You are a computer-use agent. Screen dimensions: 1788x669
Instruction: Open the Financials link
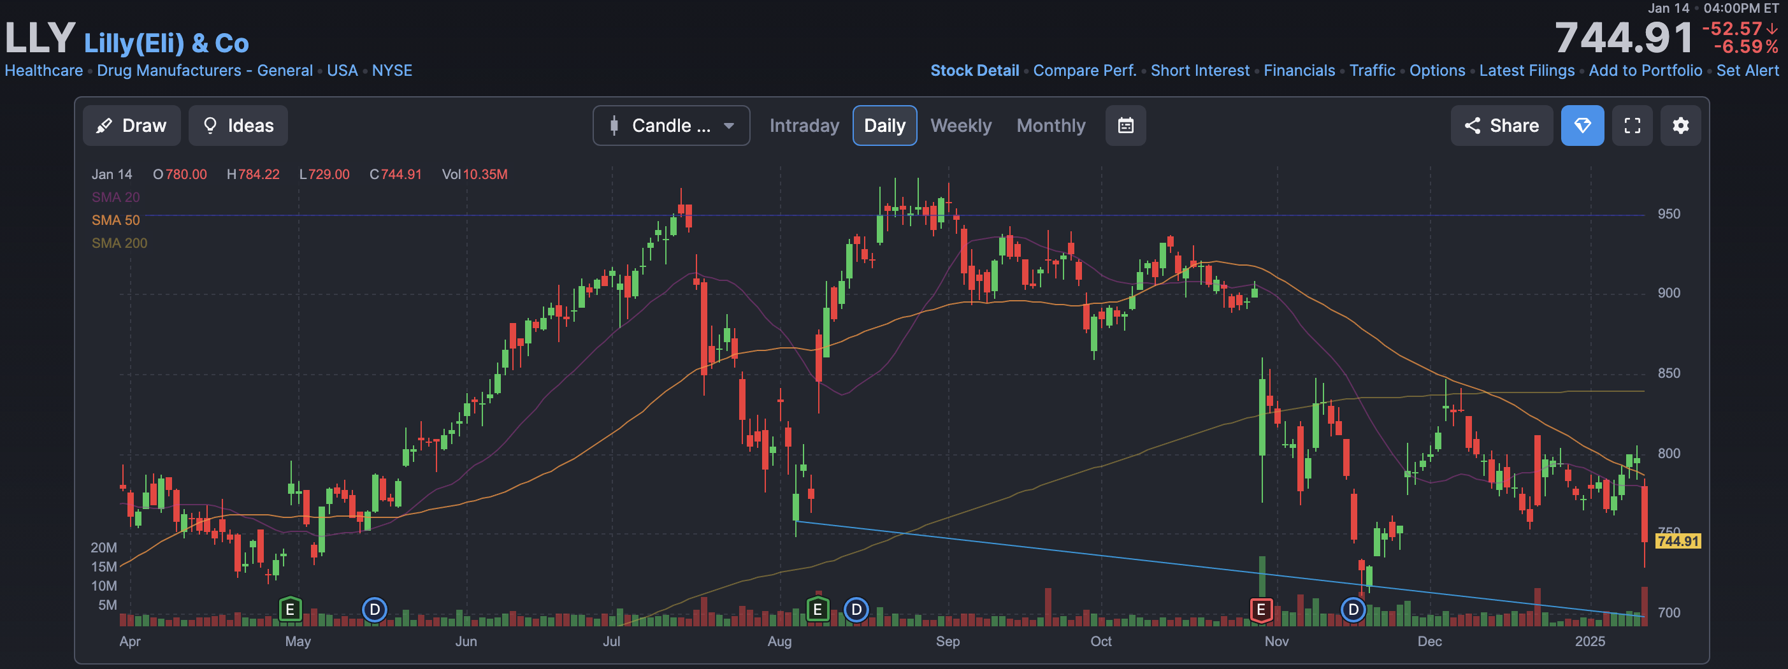(x=1299, y=70)
